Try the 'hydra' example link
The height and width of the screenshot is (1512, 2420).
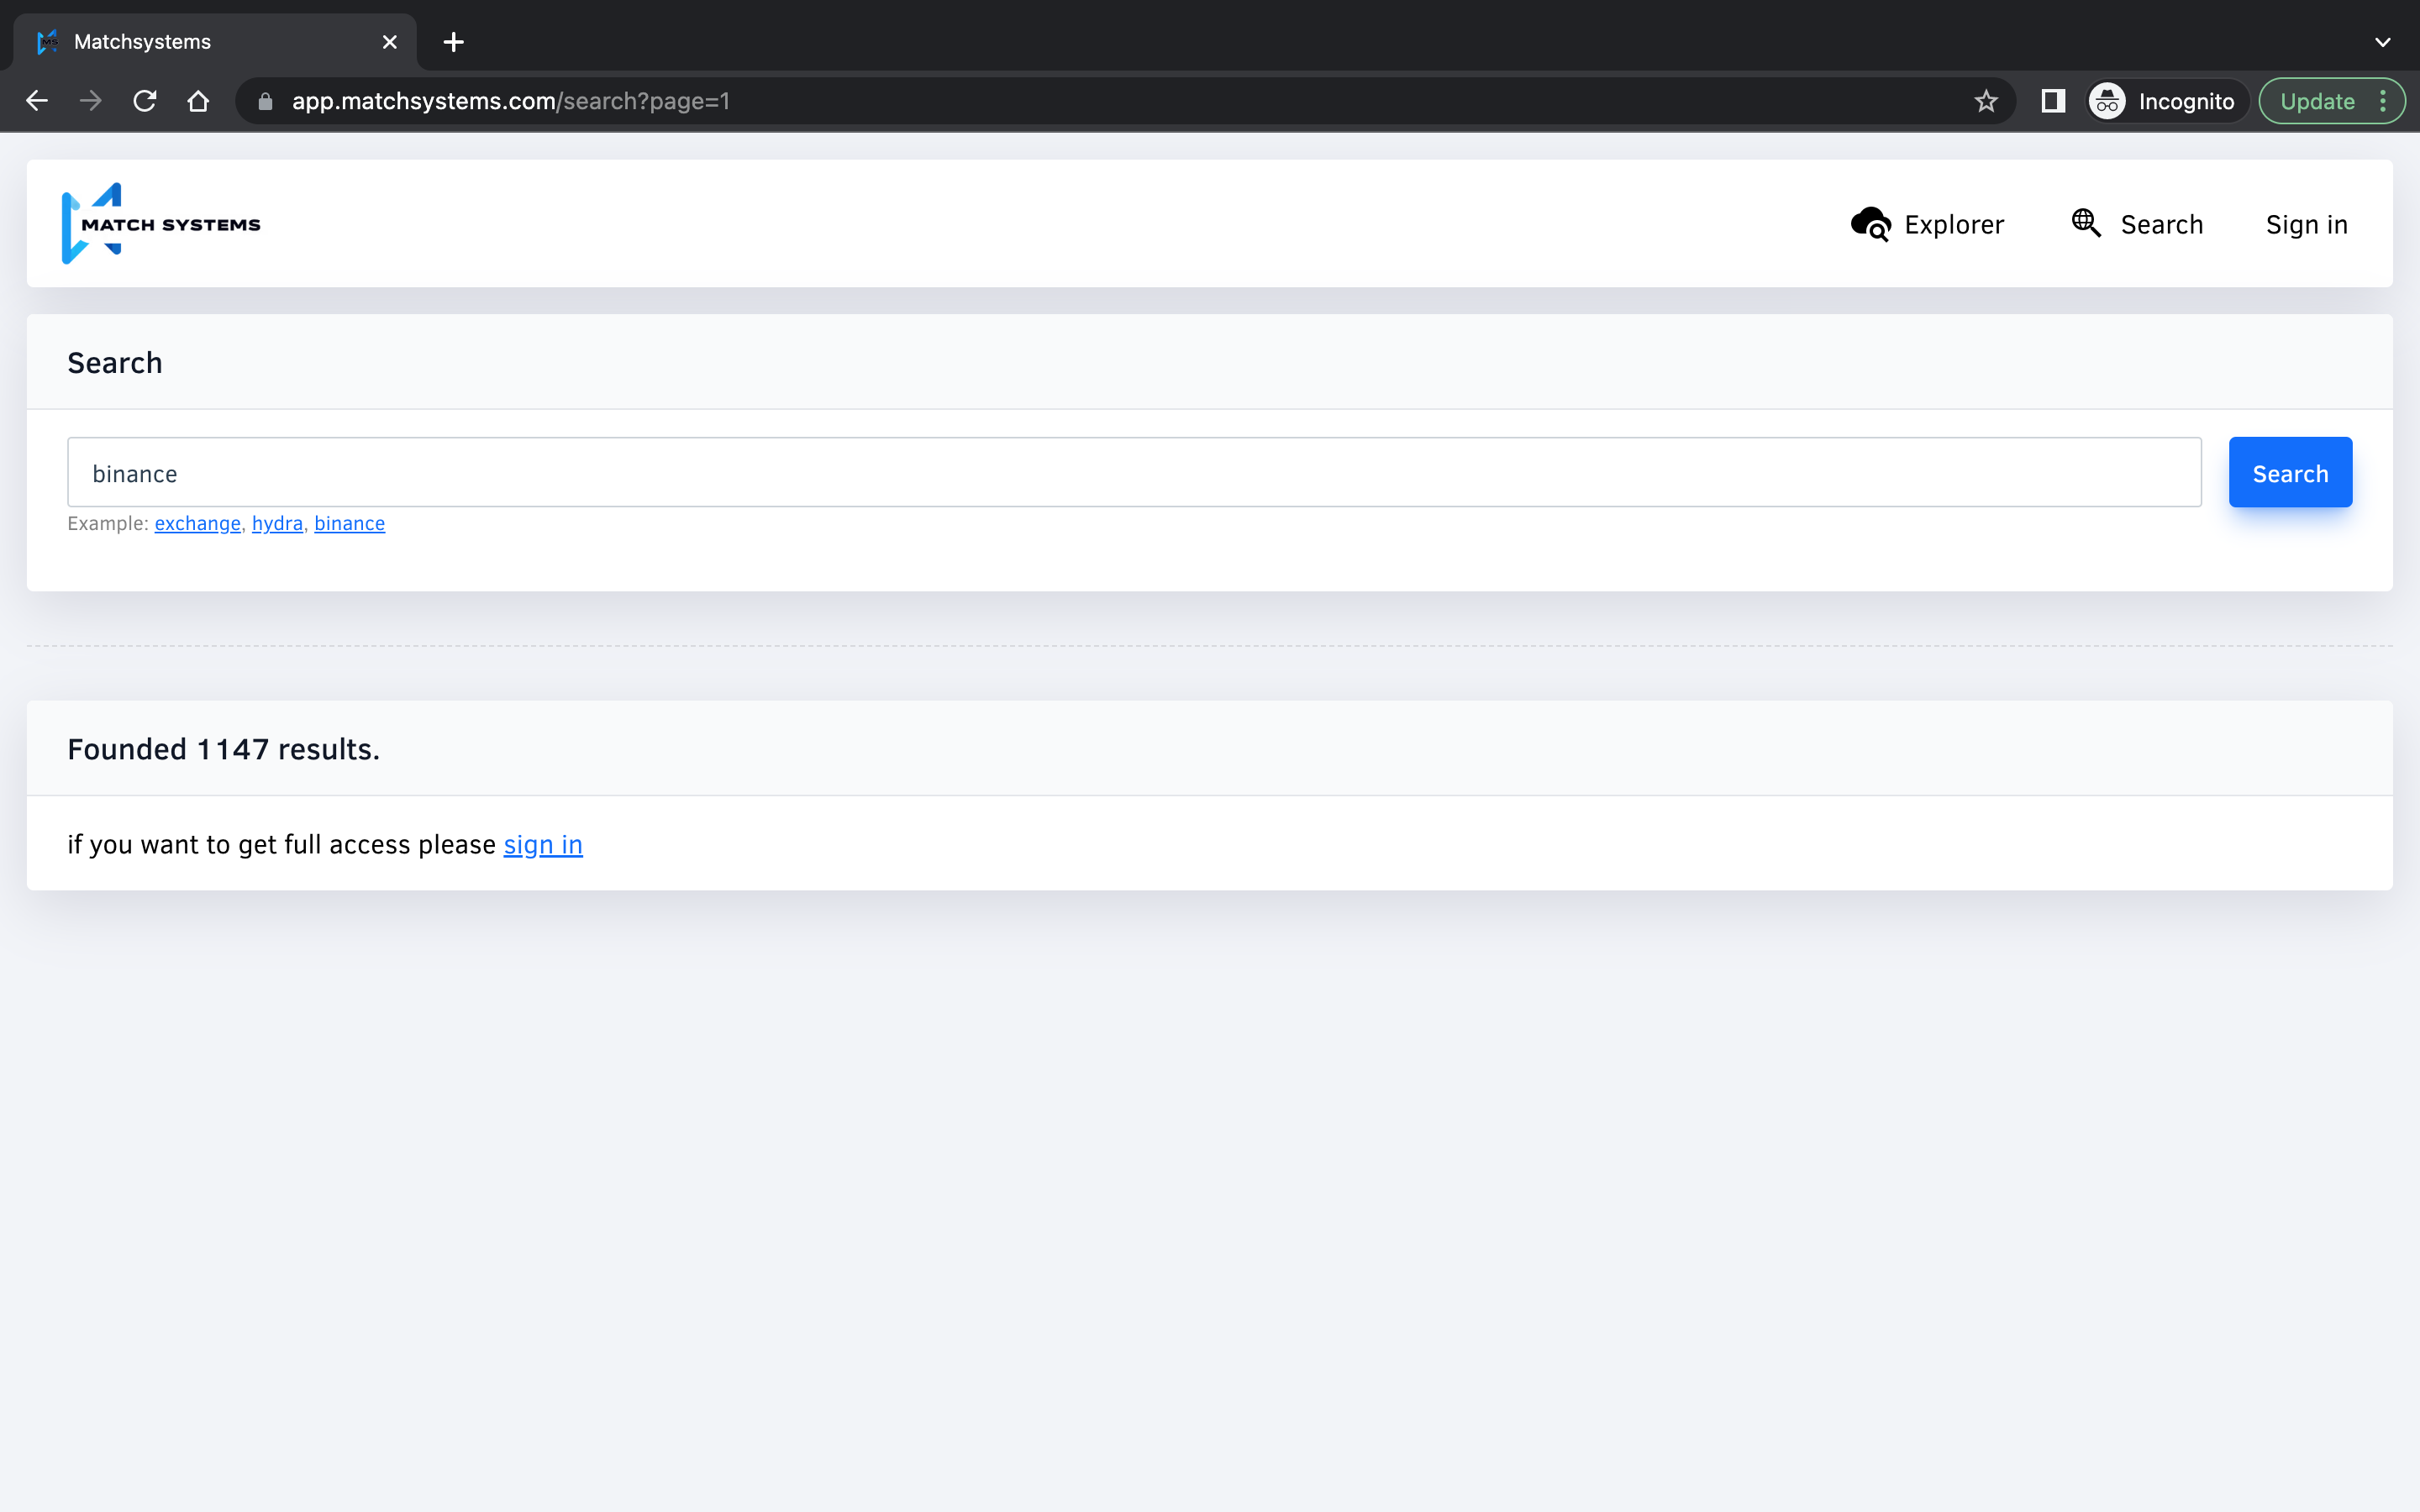click(277, 523)
